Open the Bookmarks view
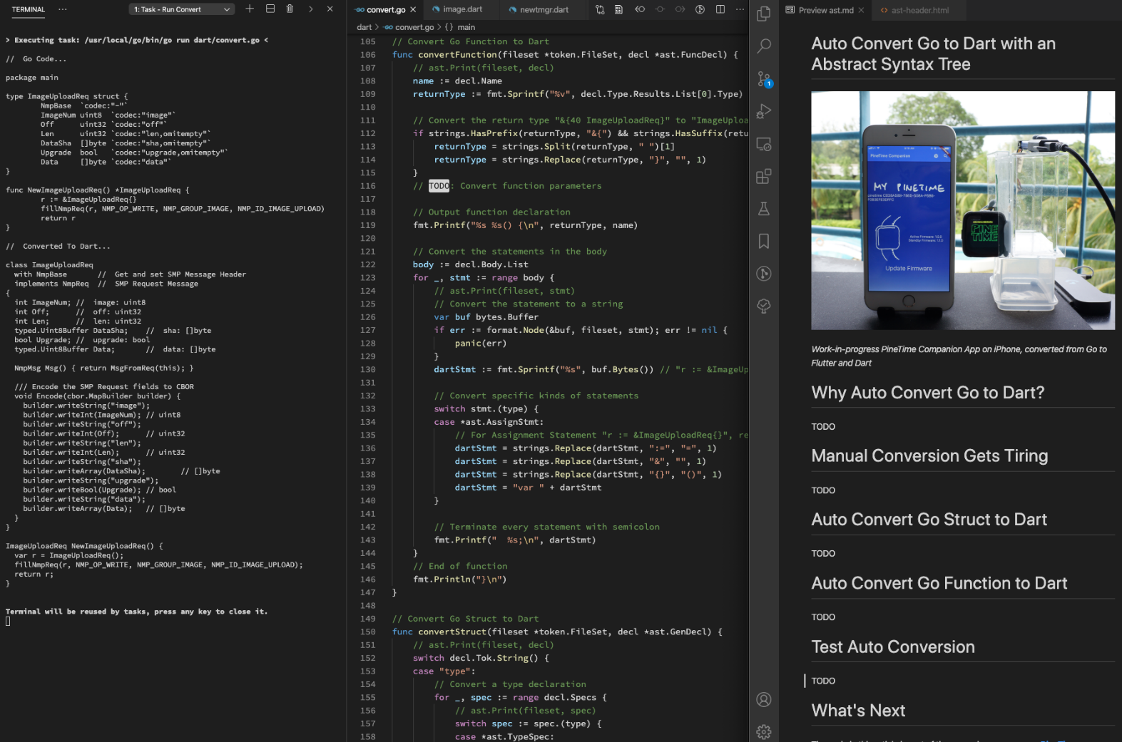This screenshot has height=742, width=1122. [x=763, y=241]
